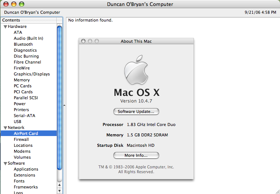Close the System Profiler main window
This screenshot has width=280, height=194.
click(6, 4)
